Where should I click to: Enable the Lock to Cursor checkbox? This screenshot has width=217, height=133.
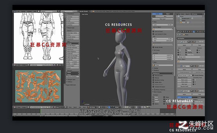tap(153, 32)
